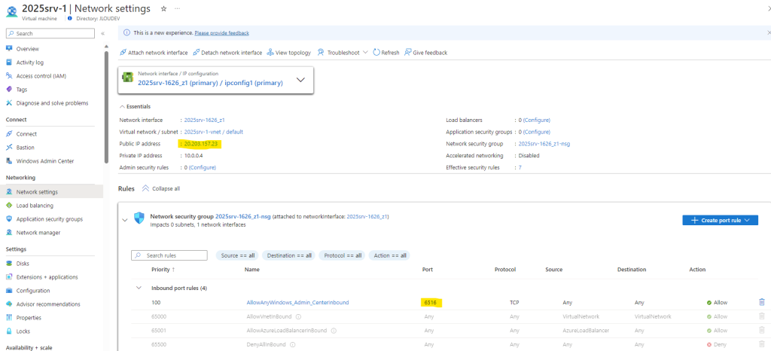Screen dimensions: 771x351
Task: Click the Access control (IAM) icon
Action: point(9,76)
